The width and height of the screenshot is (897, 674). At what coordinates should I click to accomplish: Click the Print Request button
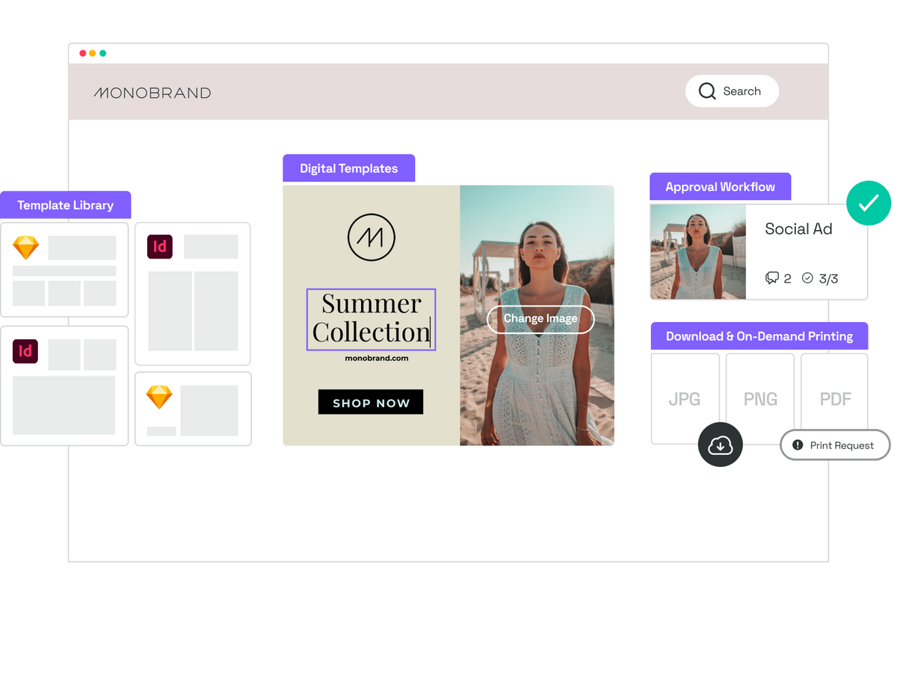pos(835,445)
